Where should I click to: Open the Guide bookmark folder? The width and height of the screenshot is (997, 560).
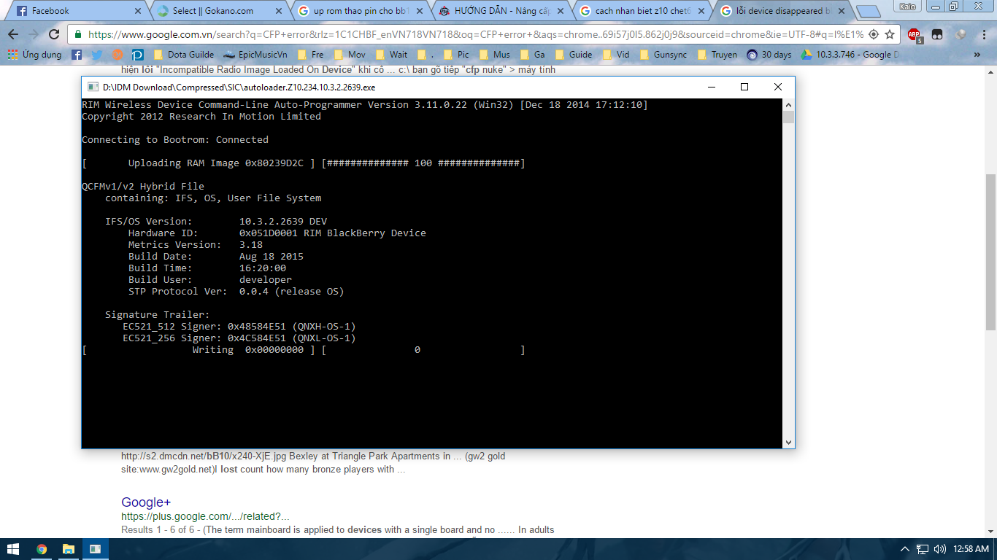click(573, 55)
